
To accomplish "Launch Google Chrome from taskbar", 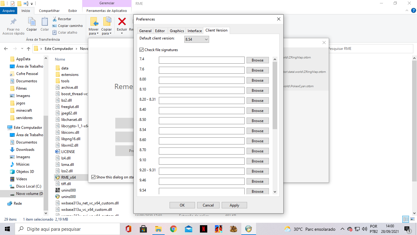I will pyautogui.click(x=174, y=229).
